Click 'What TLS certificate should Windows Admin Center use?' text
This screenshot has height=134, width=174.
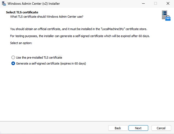[x=47, y=17]
